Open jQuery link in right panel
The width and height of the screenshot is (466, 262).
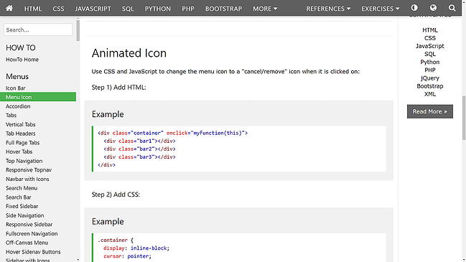click(x=430, y=78)
